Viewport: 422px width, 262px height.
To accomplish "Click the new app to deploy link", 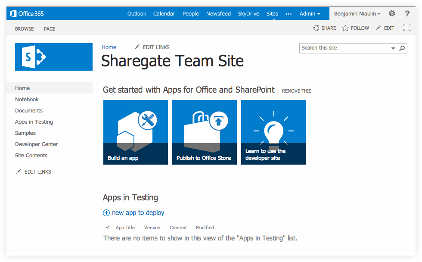I will point(138,213).
